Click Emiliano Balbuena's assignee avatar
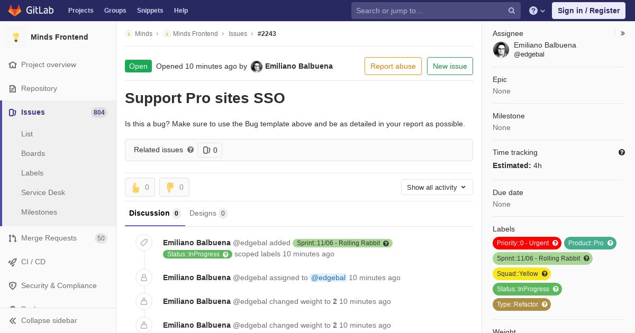The width and height of the screenshot is (635, 333). pos(501,50)
